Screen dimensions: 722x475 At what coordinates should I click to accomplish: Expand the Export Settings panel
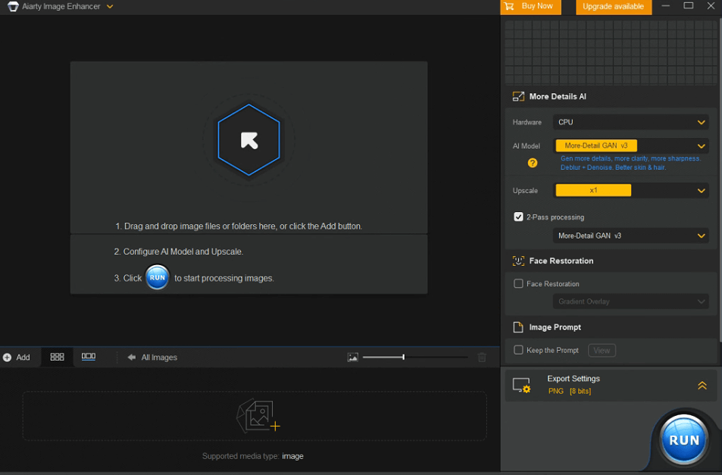pyautogui.click(x=702, y=386)
